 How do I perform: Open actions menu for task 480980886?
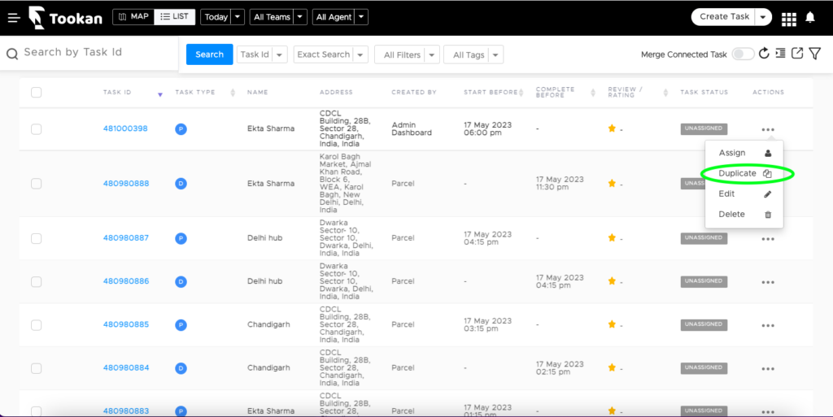(768, 282)
